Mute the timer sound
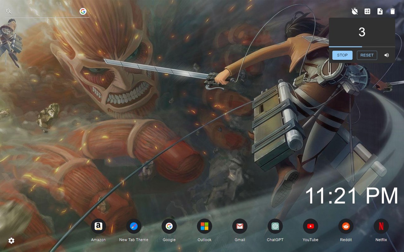Screen dimensions: 404x252 click(x=387, y=55)
